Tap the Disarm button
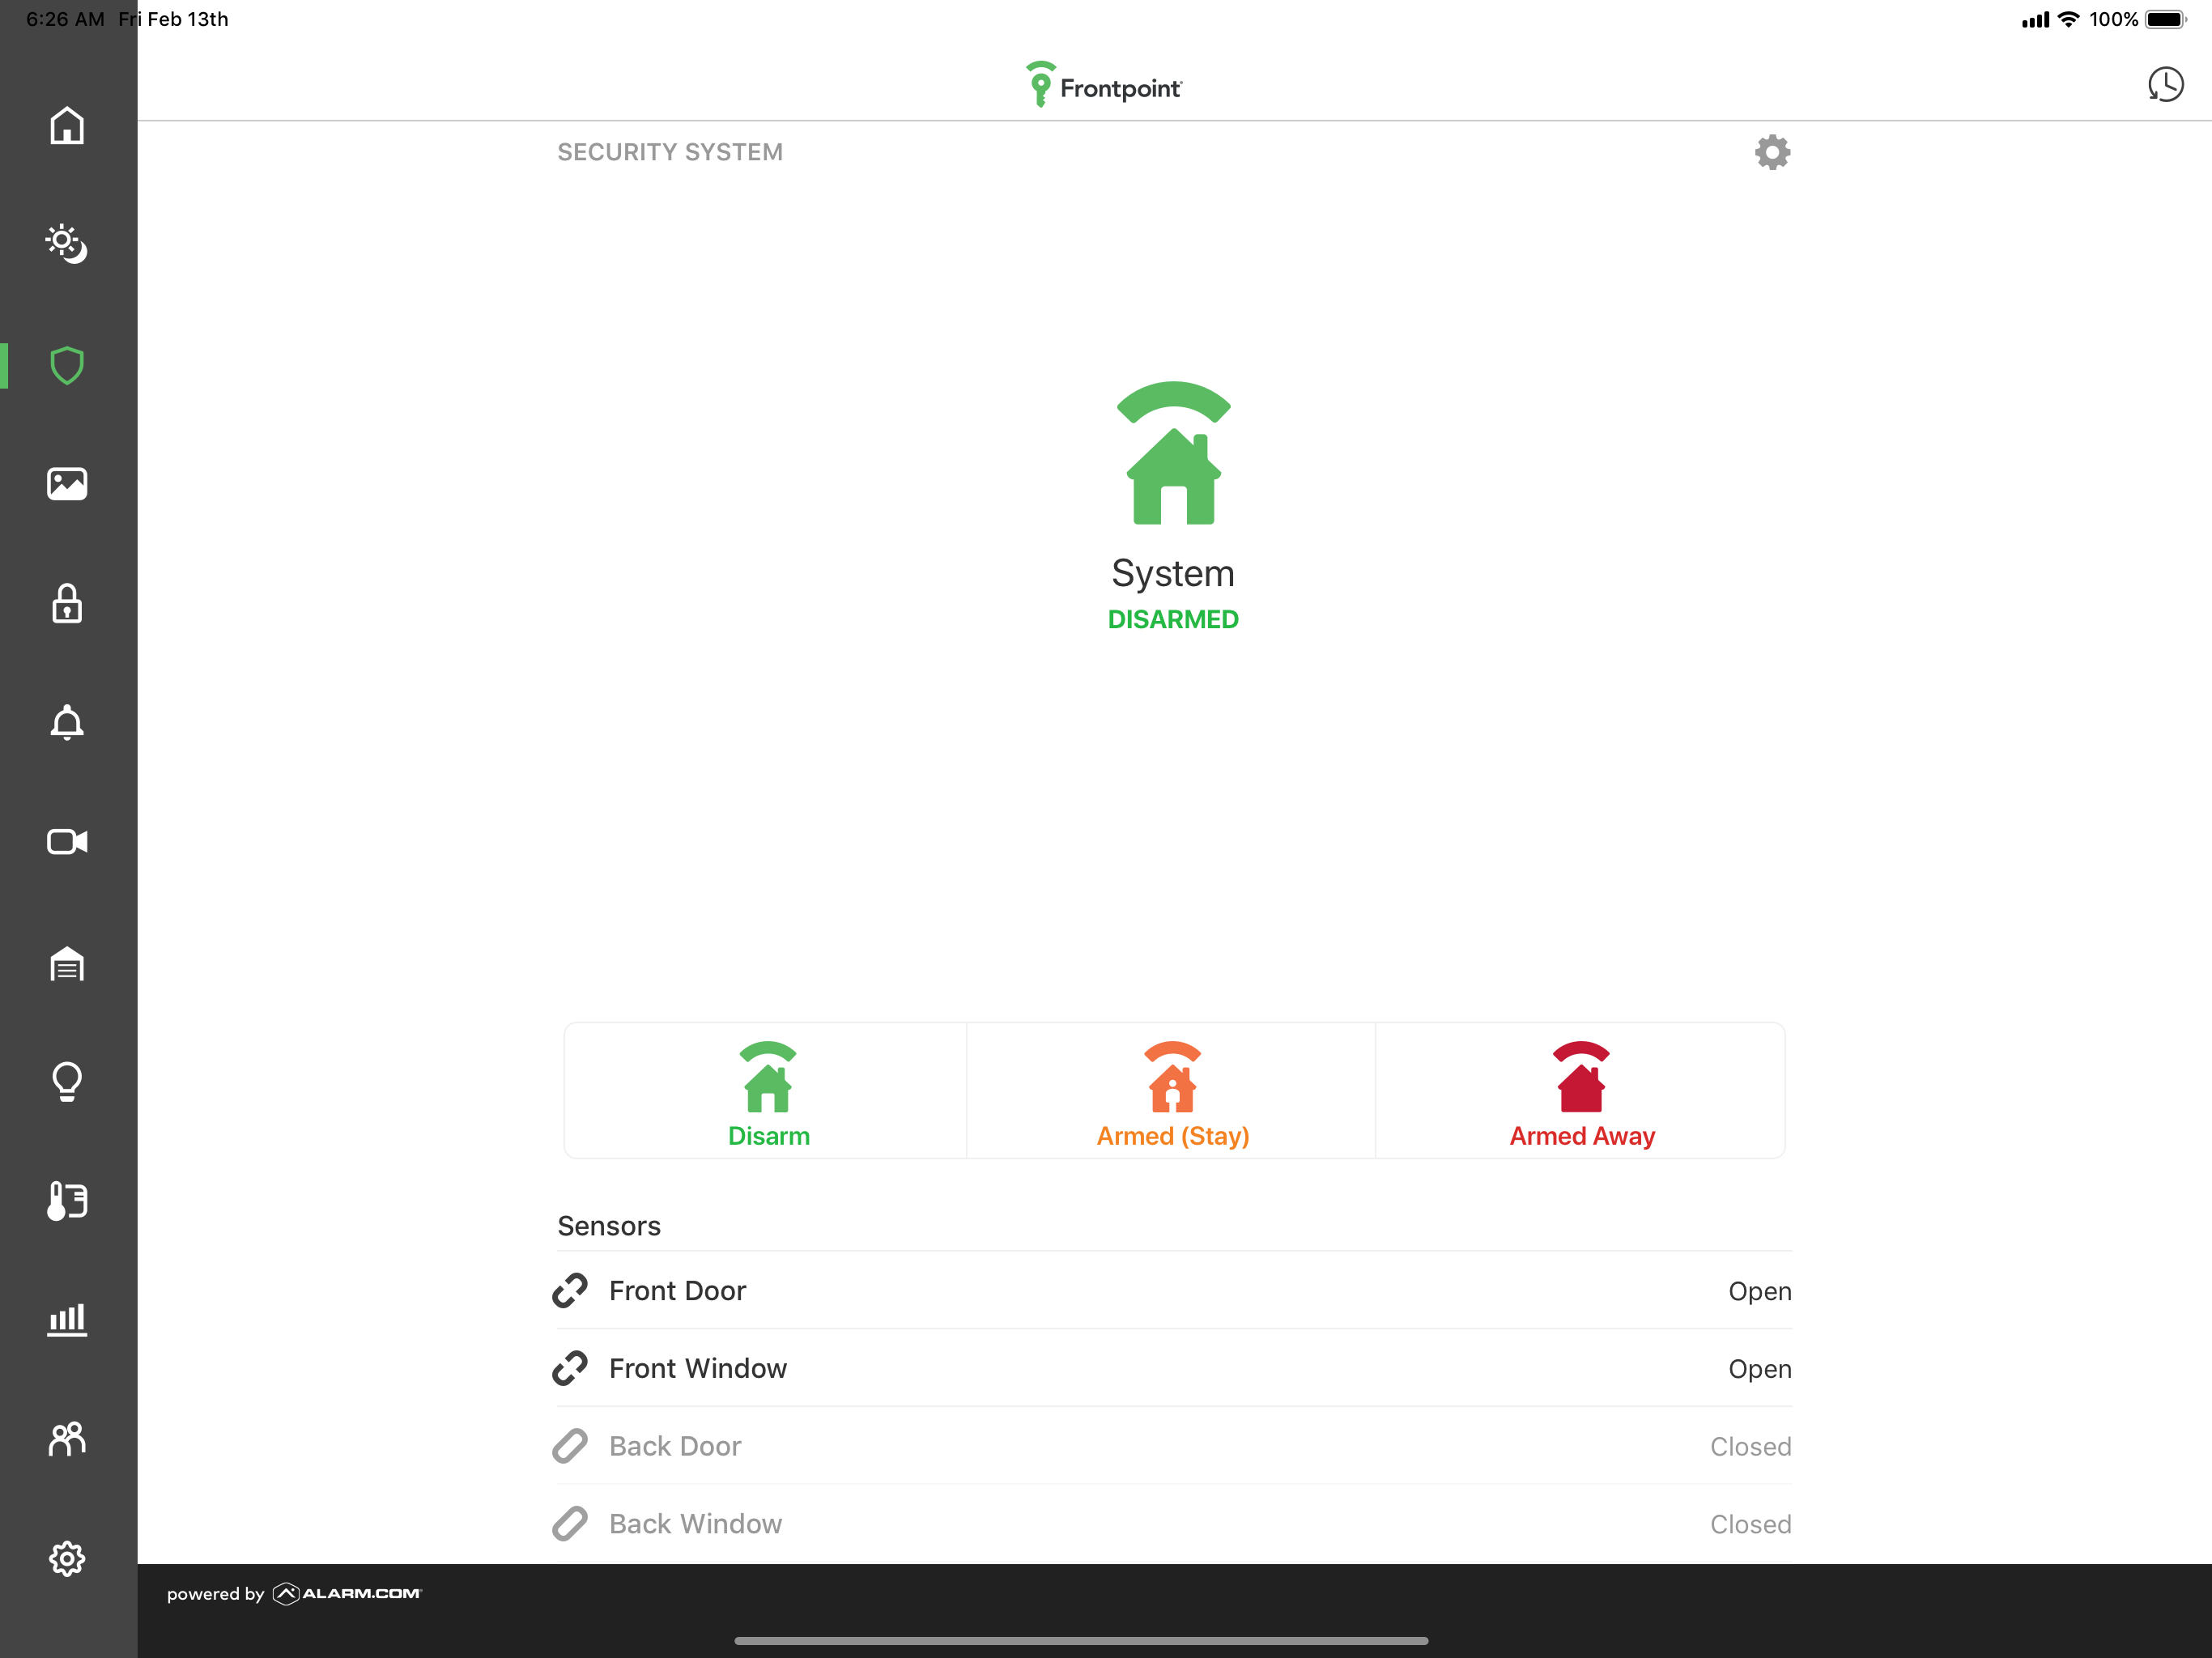The width and height of the screenshot is (2212, 1658). pyautogui.click(x=767, y=1091)
